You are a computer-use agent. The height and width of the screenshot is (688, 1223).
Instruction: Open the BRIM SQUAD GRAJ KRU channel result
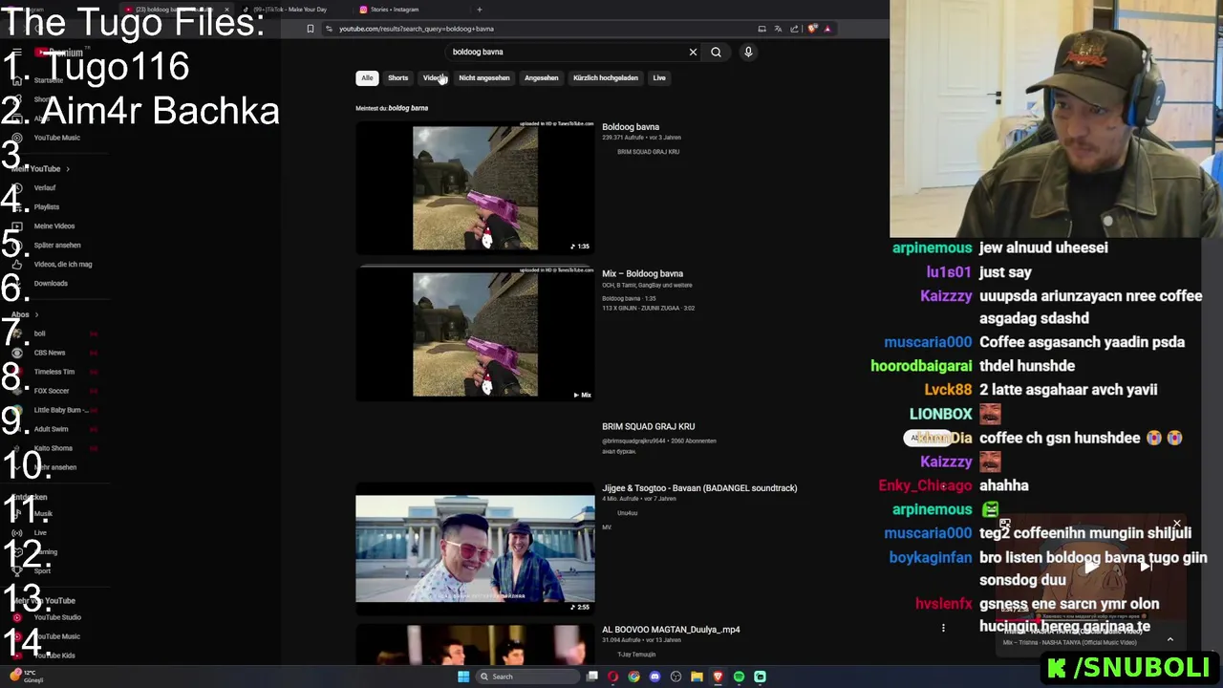(x=648, y=426)
